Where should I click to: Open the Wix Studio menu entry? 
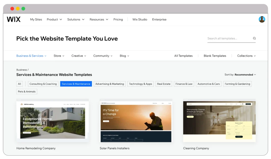point(140,19)
